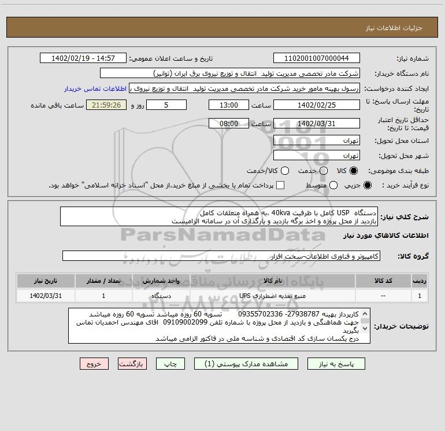Click the چاپ print button
The image size is (445, 431).
click(x=170, y=364)
